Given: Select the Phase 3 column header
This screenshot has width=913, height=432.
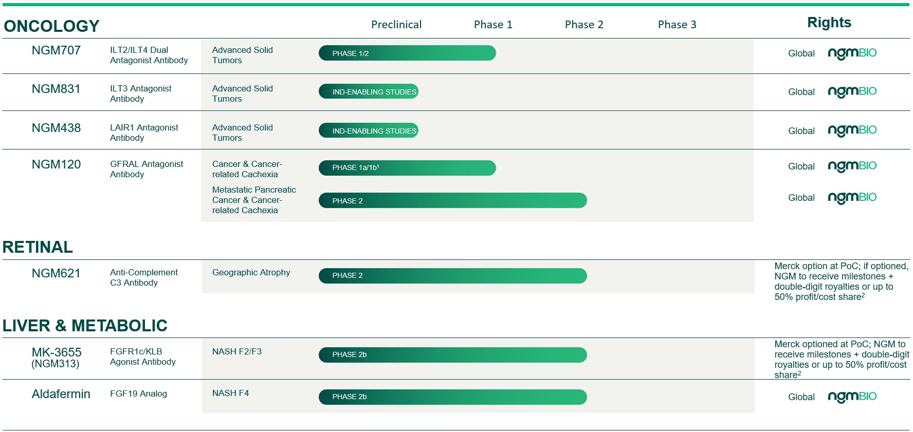Looking at the screenshot, I should click(677, 25).
